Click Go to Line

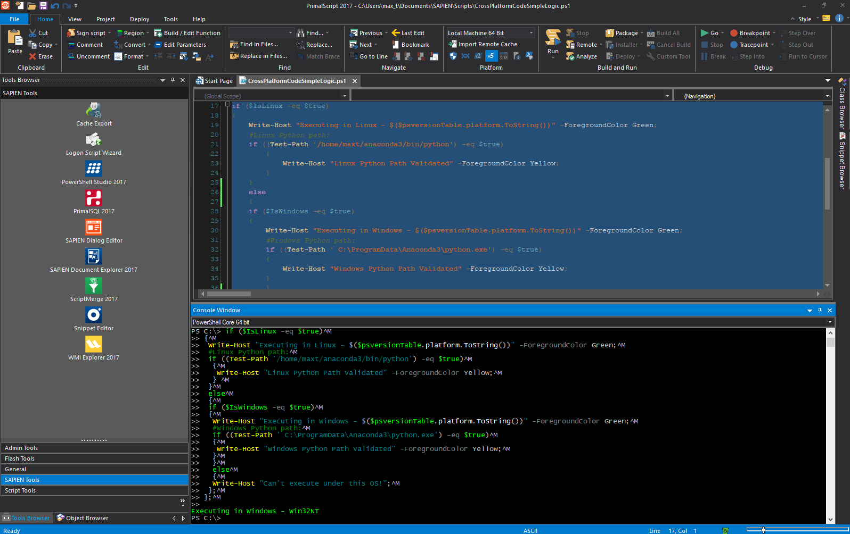pyautogui.click(x=369, y=56)
